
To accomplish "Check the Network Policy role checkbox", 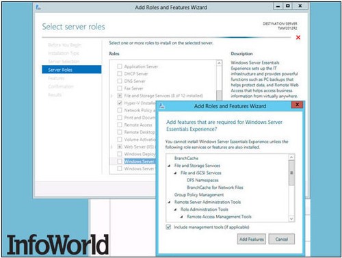I will tap(120, 110).
